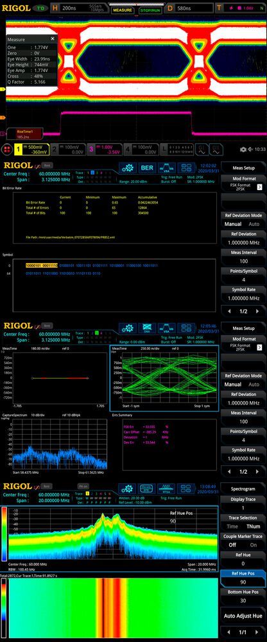Expand Mod Format arrow on BER screen
Viewport: 267px width, 642px height.
coord(259,187)
